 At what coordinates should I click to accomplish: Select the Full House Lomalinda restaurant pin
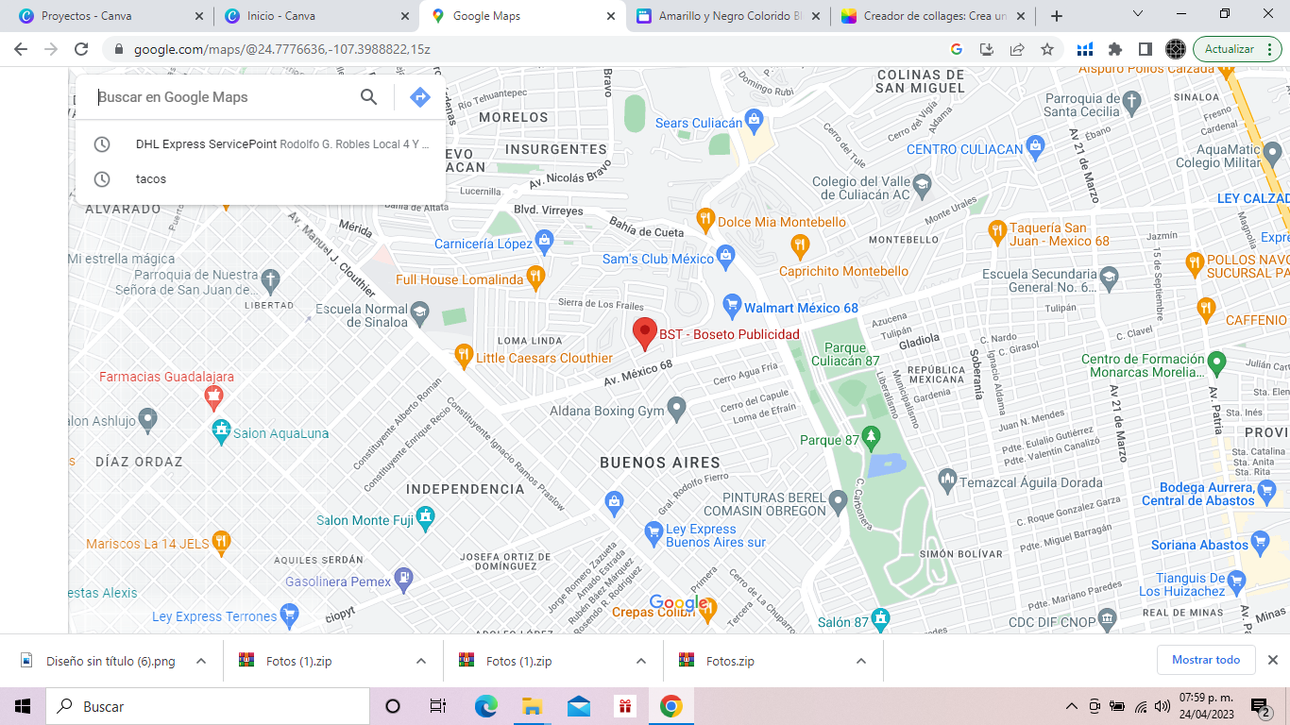[x=535, y=277]
